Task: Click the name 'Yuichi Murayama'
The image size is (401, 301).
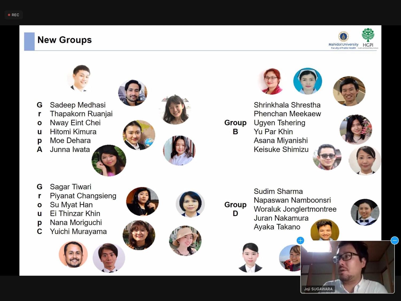Action: [78, 231]
